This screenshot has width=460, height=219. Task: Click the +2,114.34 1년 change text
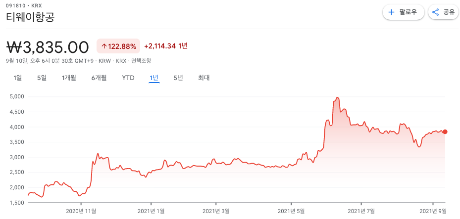(166, 46)
